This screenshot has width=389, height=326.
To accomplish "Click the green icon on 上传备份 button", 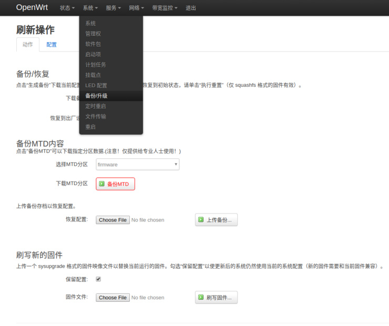I will pos(201,220).
